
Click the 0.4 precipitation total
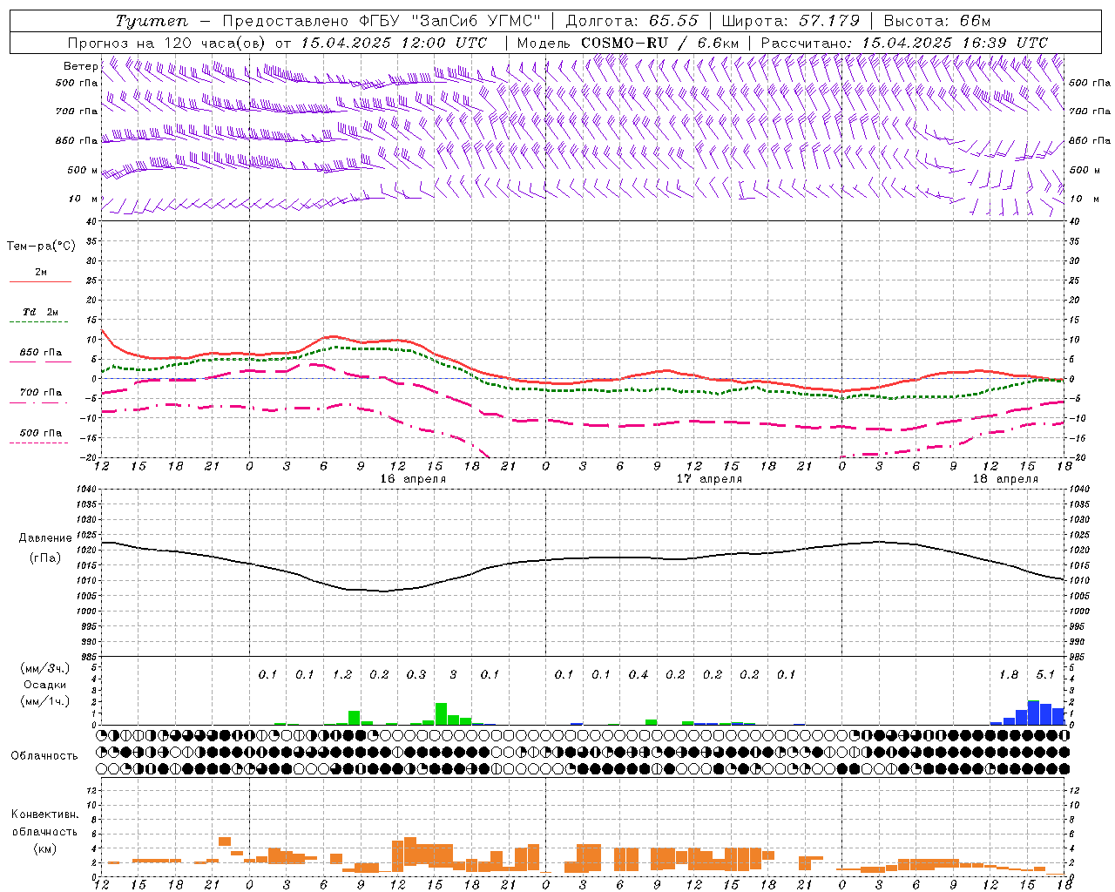click(x=639, y=674)
